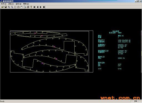Select the Zoom In magnifier tool

pyautogui.click(x=9, y=7)
